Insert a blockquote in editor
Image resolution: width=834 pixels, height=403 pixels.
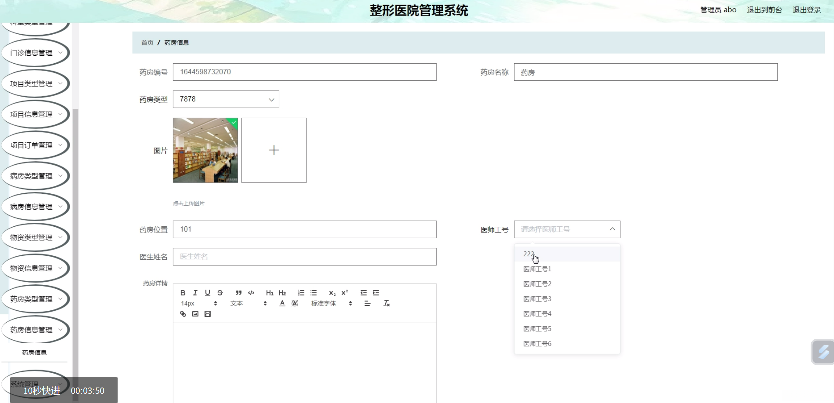coord(238,293)
